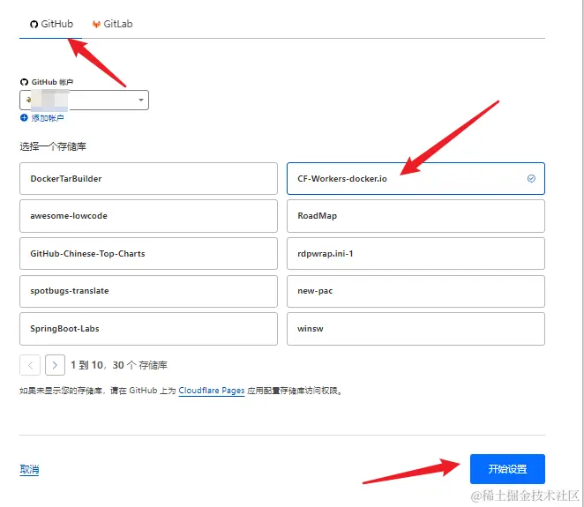Screen dimensions: 584x507
Task: Click the checkmark icon on CF-Workers-docker.io
Action: [x=531, y=179]
